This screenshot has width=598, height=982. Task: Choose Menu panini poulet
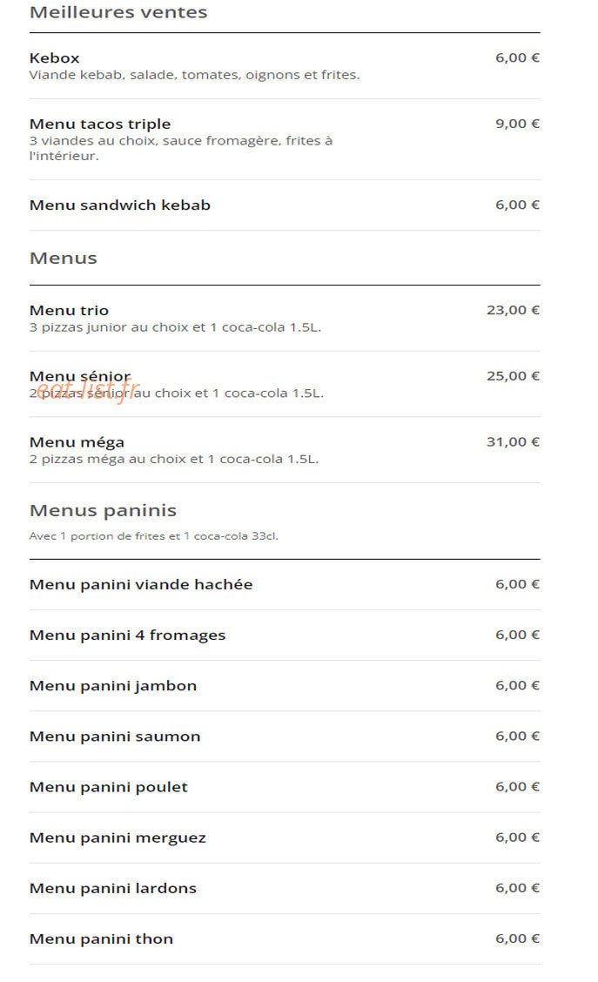point(285,787)
